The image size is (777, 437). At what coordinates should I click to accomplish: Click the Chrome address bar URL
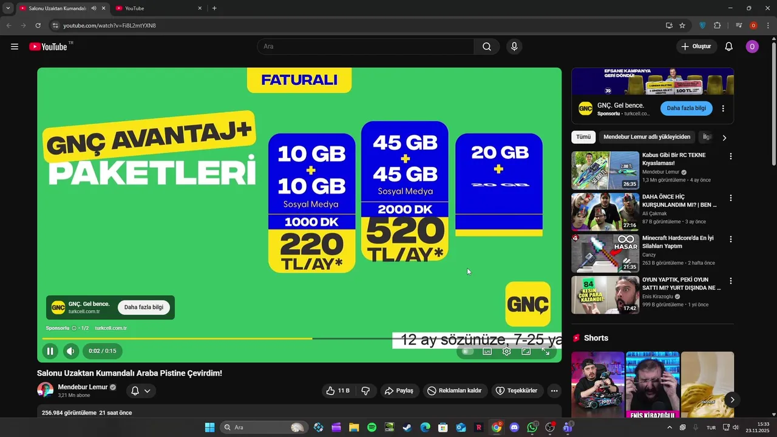pyautogui.click(x=110, y=25)
